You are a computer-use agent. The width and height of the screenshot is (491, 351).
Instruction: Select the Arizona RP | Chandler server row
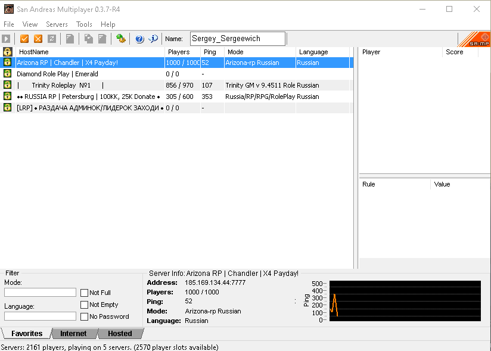point(176,63)
